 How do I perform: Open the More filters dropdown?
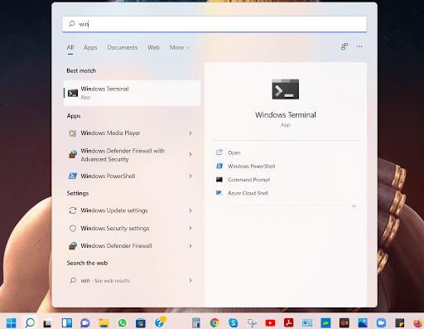click(180, 47)
